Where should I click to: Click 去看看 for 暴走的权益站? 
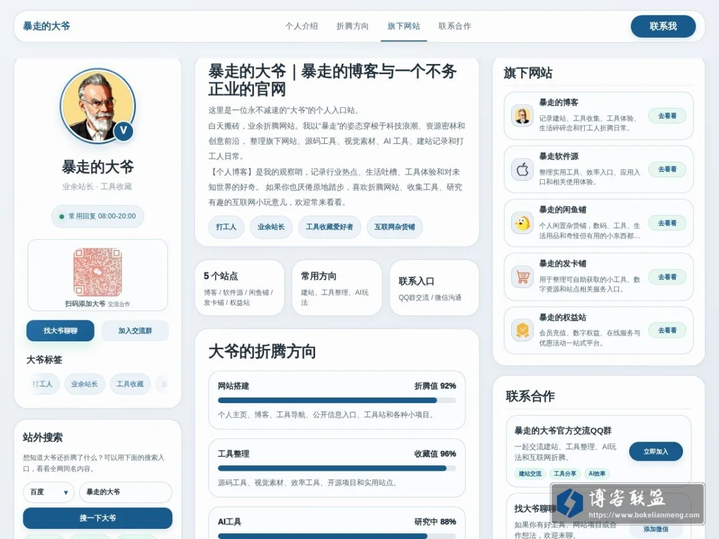coord(667,330)
